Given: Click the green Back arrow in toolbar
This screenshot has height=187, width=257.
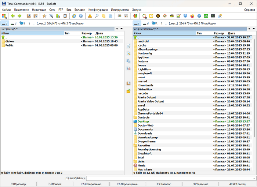Looking at the screenshot, I should [13, 16].
